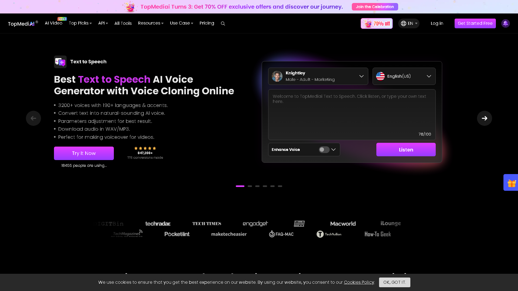Open the Knightley voice selector dropdown
Viewport: 518px width, 291px height.
tap(318, 76)
